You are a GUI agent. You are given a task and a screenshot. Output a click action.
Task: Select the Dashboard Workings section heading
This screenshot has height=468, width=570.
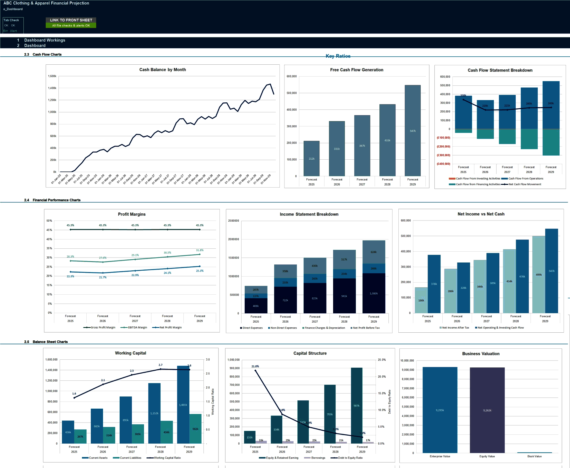pyautogui.click(x=45, y=40)
